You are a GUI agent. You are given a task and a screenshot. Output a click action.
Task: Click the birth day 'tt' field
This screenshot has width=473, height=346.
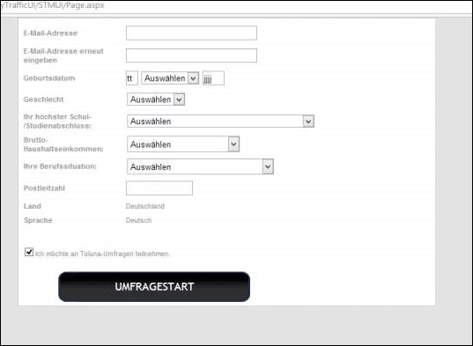pyautogui.click(x=132, y=78)
